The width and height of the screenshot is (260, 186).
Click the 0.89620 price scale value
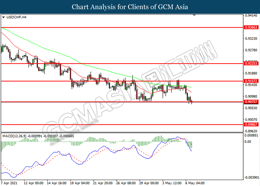pos(251,131)
